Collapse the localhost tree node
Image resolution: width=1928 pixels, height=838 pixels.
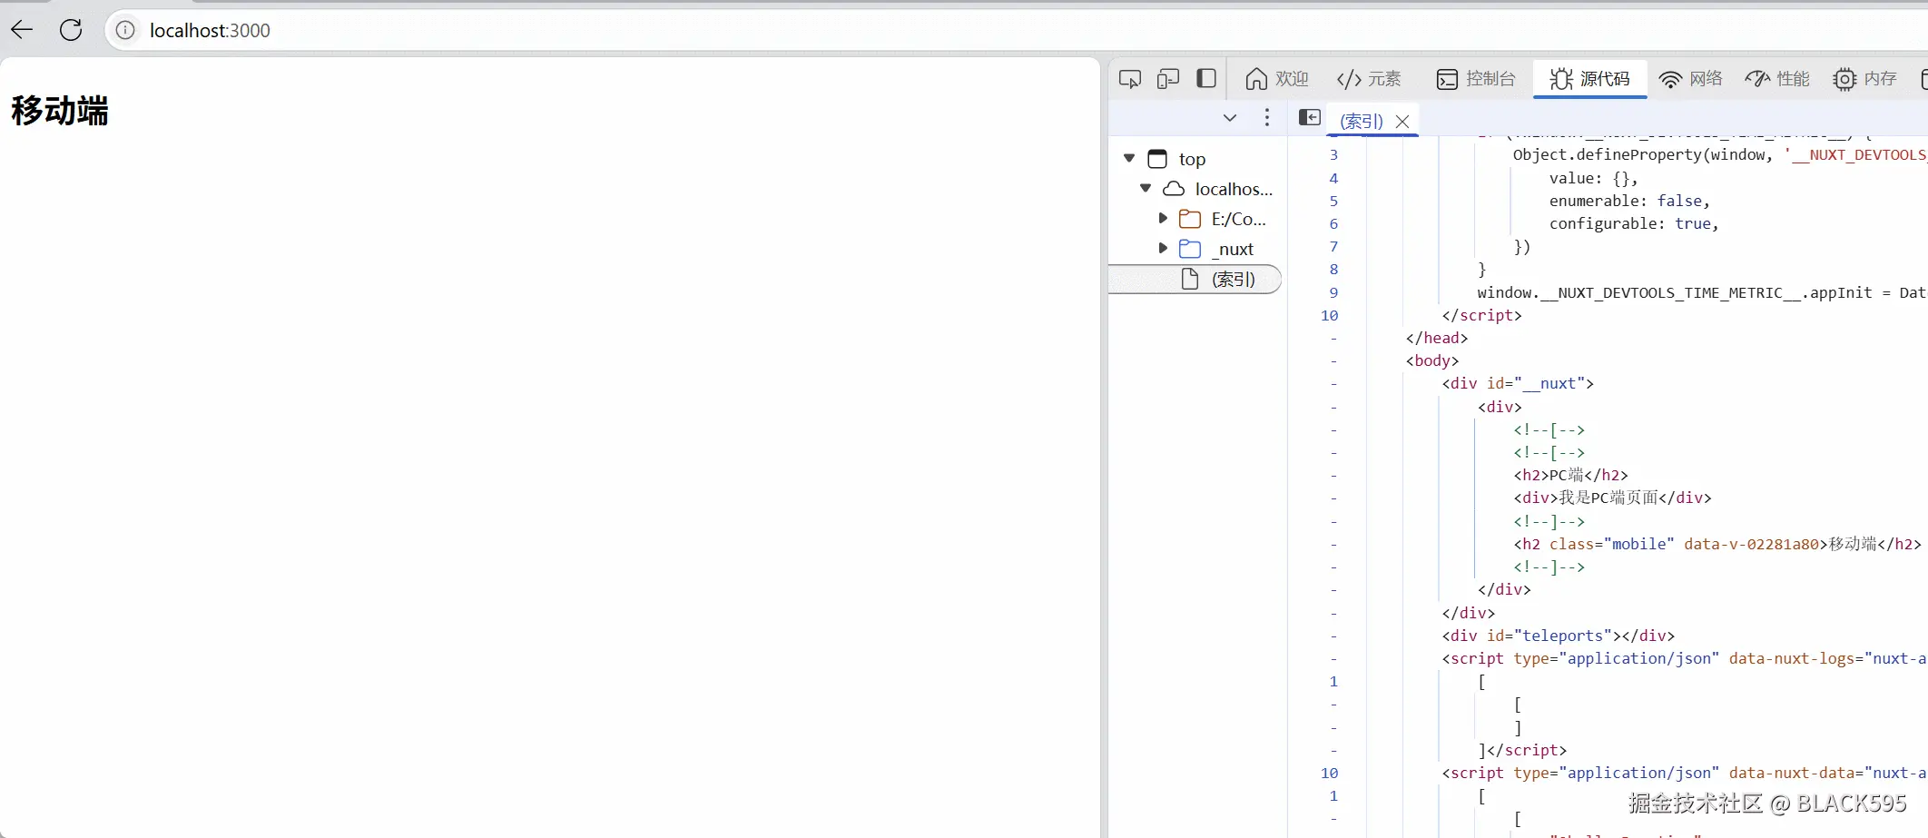click(1146, 188)
